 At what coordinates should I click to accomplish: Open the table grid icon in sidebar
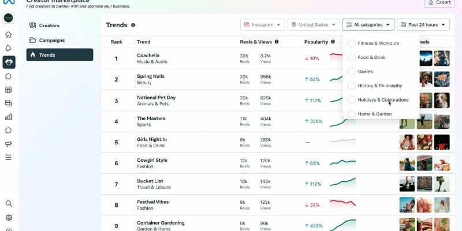(x=9, y=90)
